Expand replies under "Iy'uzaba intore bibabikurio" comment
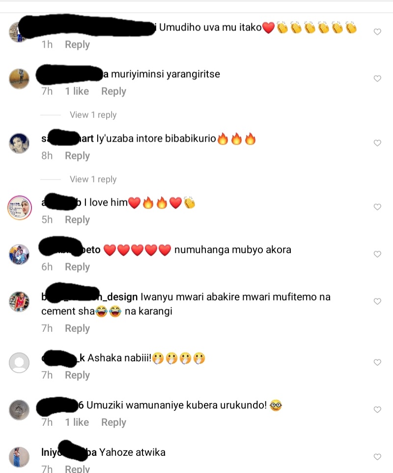Screen dimensions: 393x473 (x=93, y=179)
